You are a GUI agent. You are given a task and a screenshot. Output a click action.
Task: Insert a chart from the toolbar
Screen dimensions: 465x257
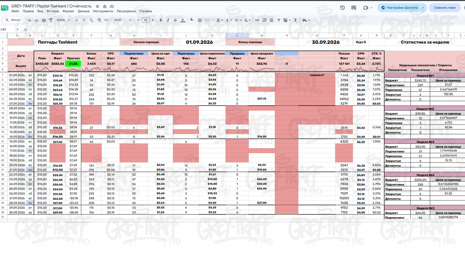point(272,20)
